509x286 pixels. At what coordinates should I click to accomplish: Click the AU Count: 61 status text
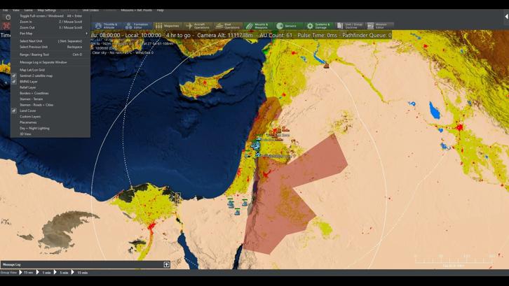(x=276, y=35)
